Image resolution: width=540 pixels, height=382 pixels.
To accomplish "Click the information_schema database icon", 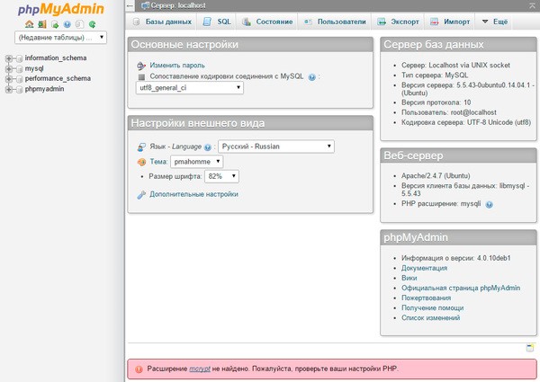I will [19, 58].
